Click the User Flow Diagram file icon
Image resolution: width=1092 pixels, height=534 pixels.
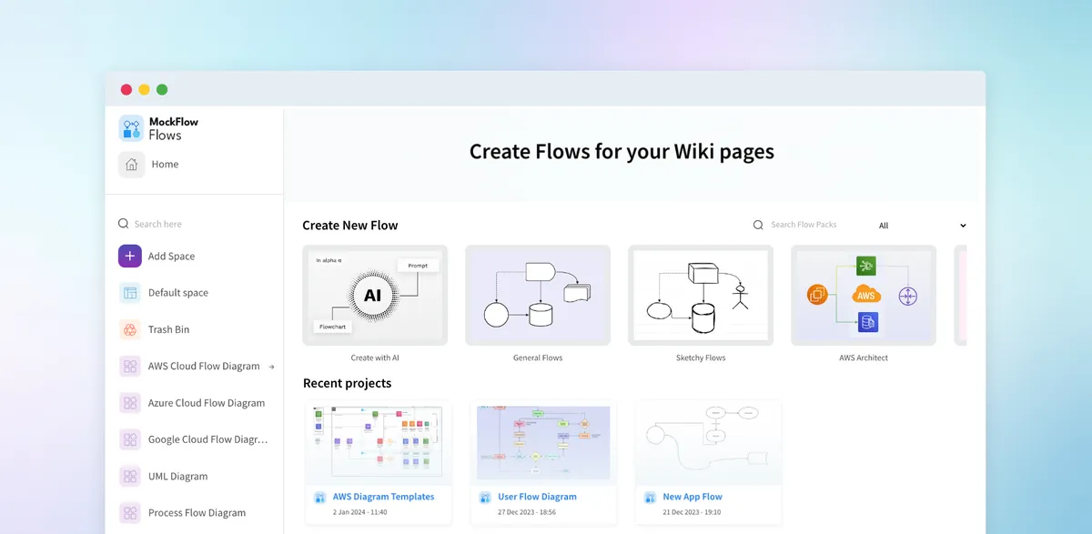[x=485, y=498]
